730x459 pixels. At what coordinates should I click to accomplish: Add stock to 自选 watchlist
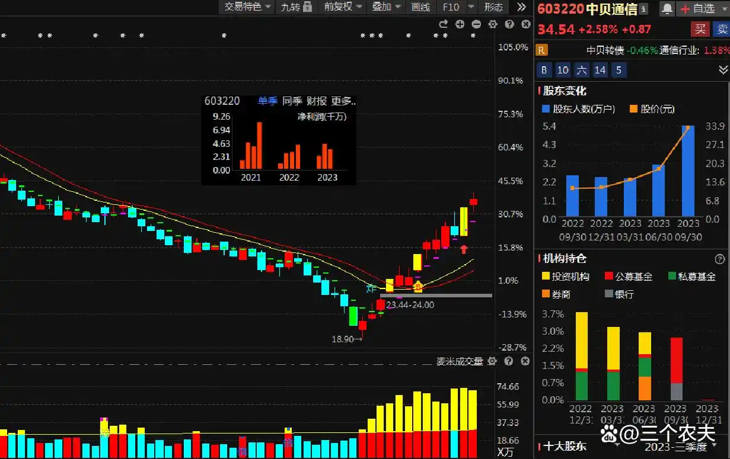click(697, 8)
